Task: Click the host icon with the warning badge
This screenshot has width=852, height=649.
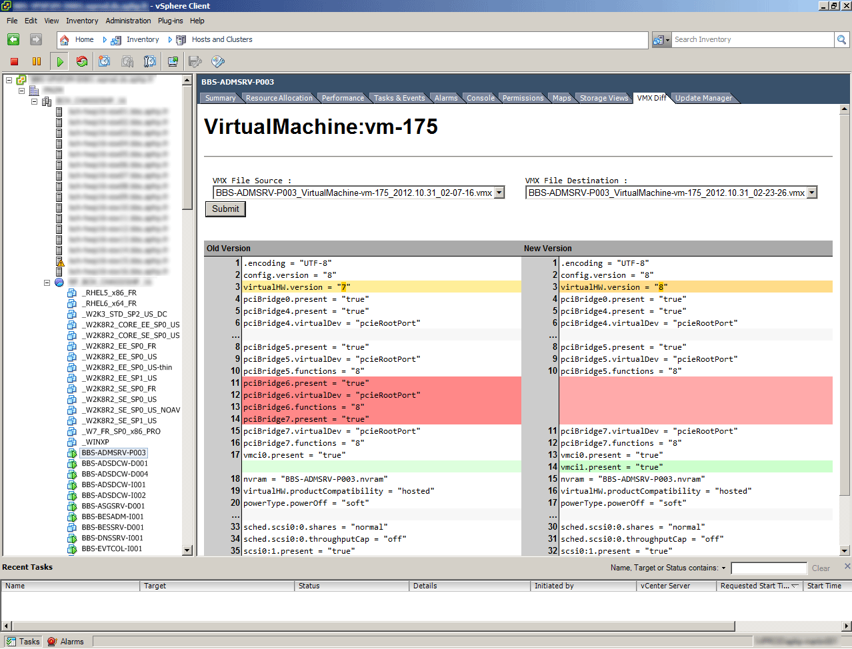Action: tap(60, 261)
